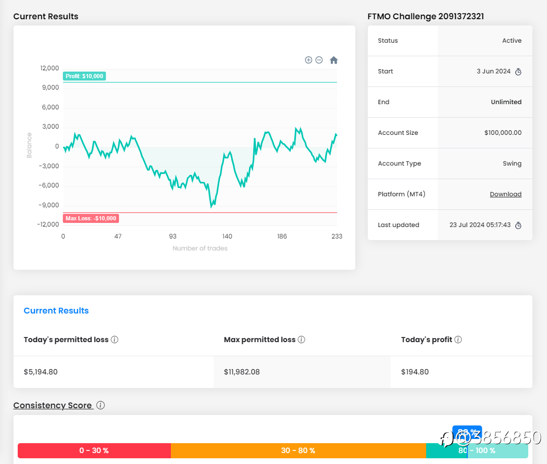Click the Platform (MT4) row label
This screenshot has width=547, height=464.
tap(402, 194)
